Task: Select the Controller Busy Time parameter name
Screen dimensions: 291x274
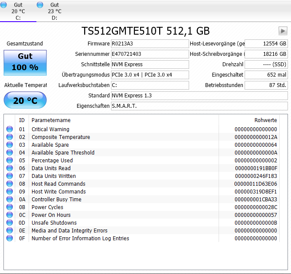Action: click(x=57, y=200)
